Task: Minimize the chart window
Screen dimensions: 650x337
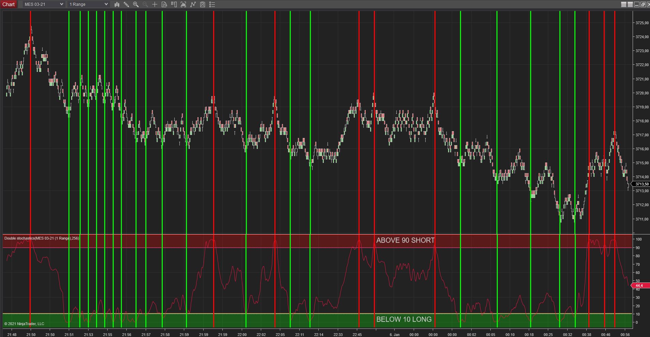Action: (637, 4)
